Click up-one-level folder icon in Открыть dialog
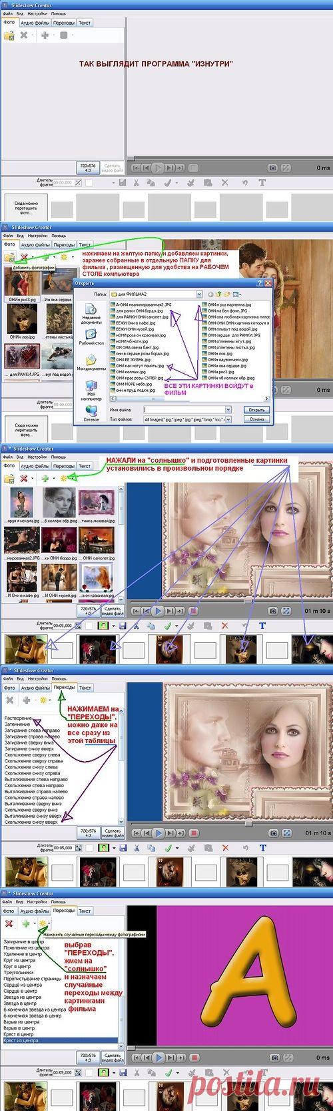The height and width of the screenshot is (1111, 333). [x=219, y=293]
